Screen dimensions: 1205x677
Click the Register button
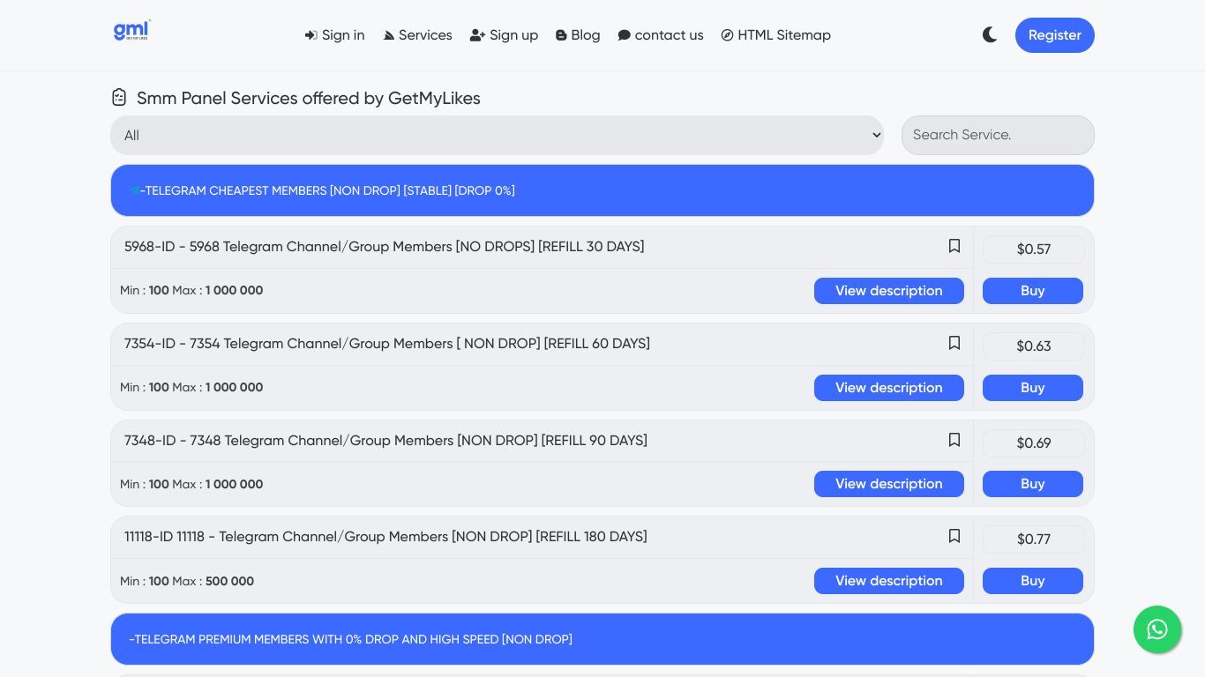pyautogui.click(x=1054, y=35)
